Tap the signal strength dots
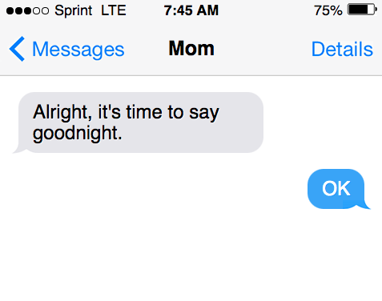The image size is (382, 301). [27, 11]
